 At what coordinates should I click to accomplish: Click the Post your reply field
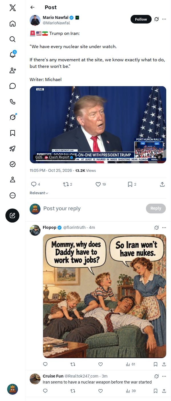coord(93,209)
